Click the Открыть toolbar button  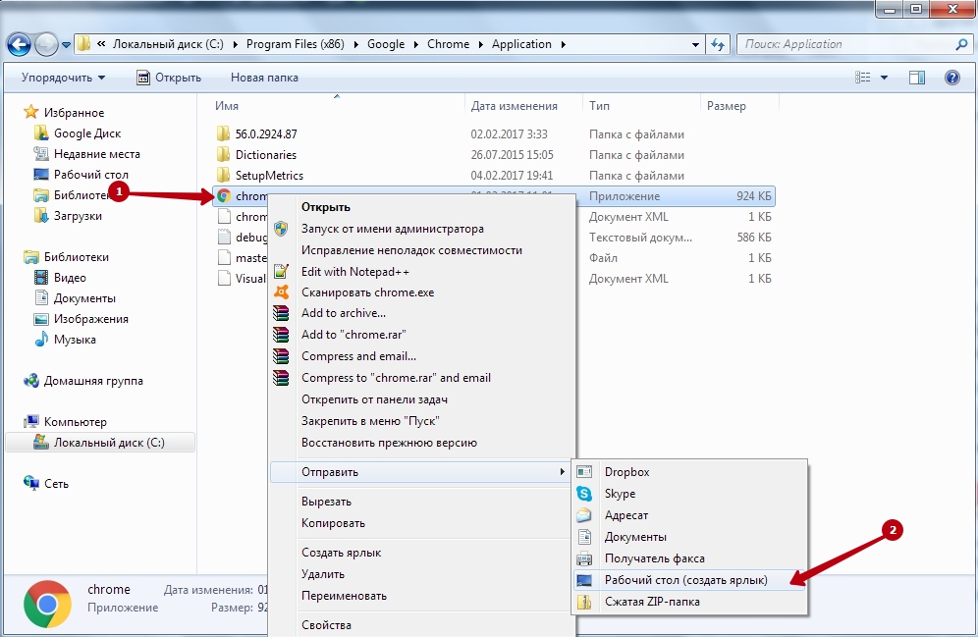[169, 78]
